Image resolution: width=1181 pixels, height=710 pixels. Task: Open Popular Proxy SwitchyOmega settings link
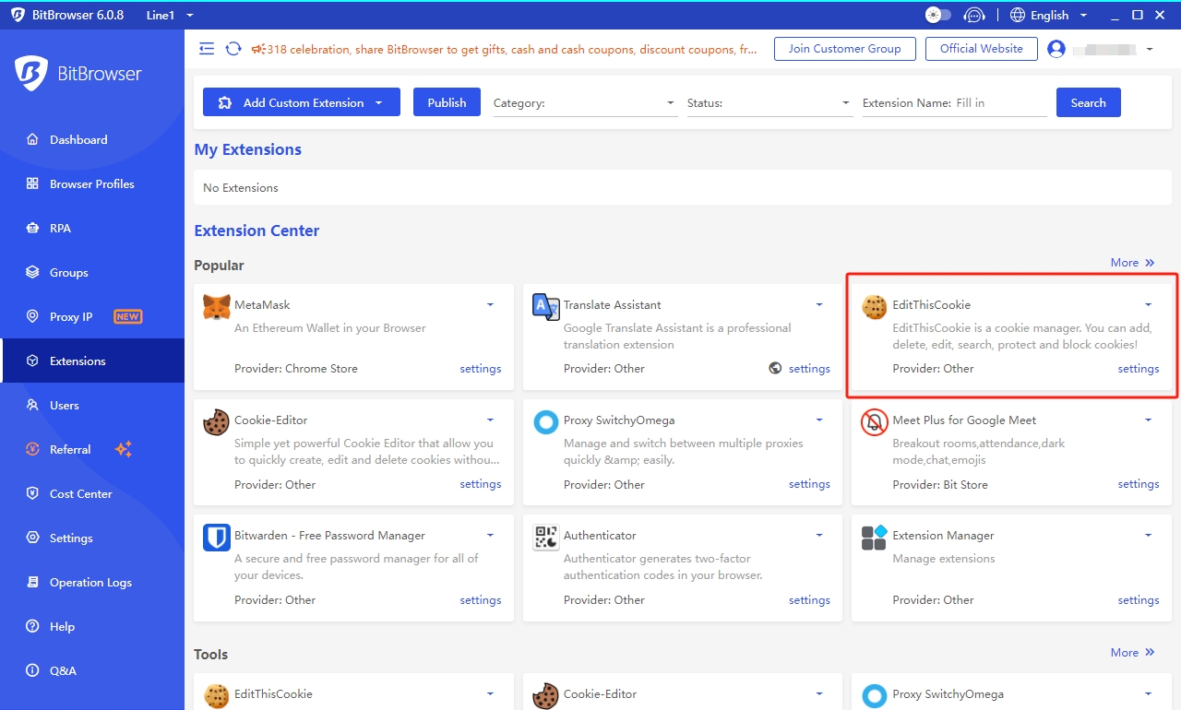[x=809, y=483]
